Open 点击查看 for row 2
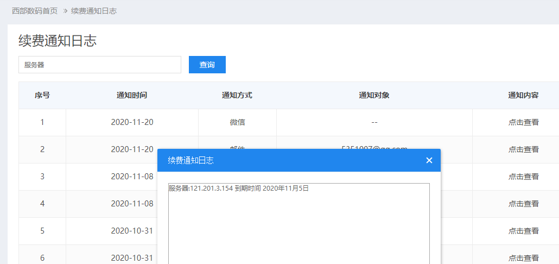Image resolution: width=559 pixels, height=264 pixels. 523,149
